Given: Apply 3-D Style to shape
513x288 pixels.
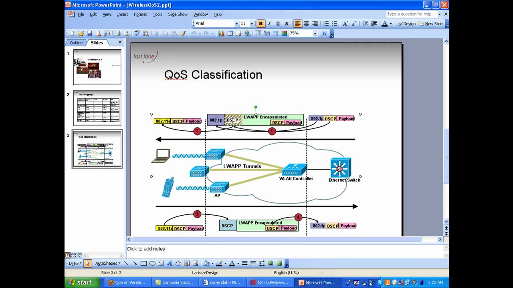Looking at the screenshot, I should (x=279, y=263).
